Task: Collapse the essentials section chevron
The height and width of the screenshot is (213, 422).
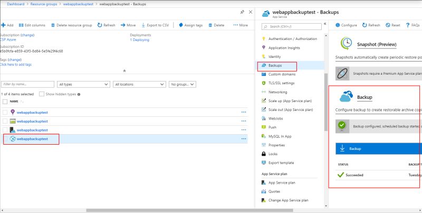Action: (x=124, y=71)
